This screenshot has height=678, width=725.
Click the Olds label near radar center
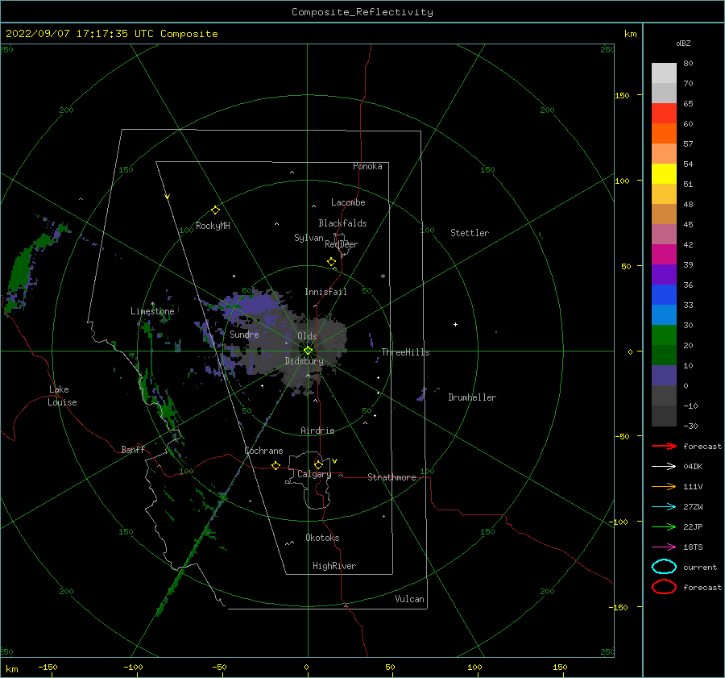(x=307, y=336)
